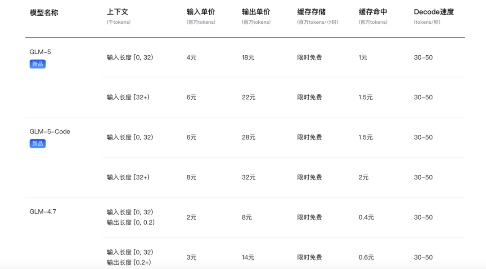Click the 缓存命中 column header
This screenshot has height=269, width=486.
click(x=373, y=12)
